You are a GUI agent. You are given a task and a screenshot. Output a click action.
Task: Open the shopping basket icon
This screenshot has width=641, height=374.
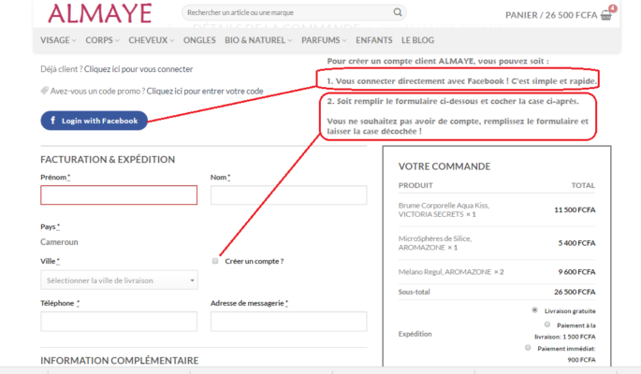pos(606,16)
